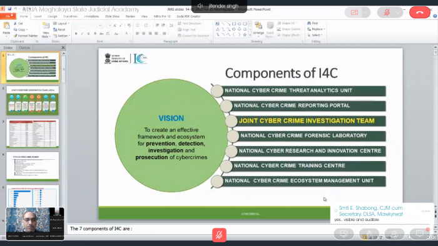Toggle Bold formatting
The width and height of the screenshot is (438, 246).
[x=76, y=34]
